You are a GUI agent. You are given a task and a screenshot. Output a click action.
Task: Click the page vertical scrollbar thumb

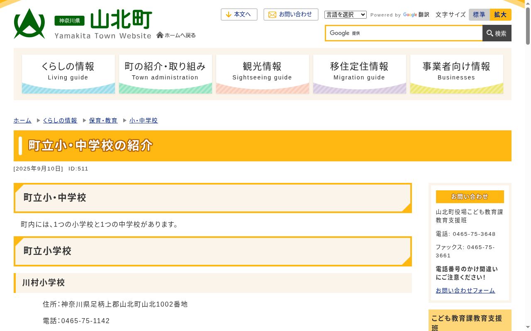click(528, 26)
